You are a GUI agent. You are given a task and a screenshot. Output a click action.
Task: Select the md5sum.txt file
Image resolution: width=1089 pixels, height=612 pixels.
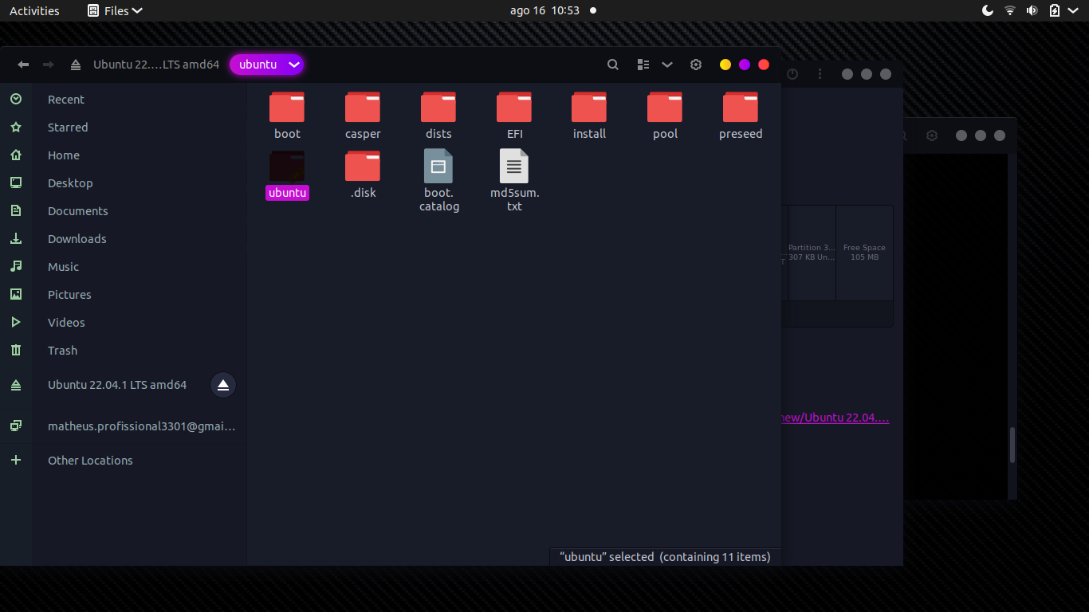point(514,181)
